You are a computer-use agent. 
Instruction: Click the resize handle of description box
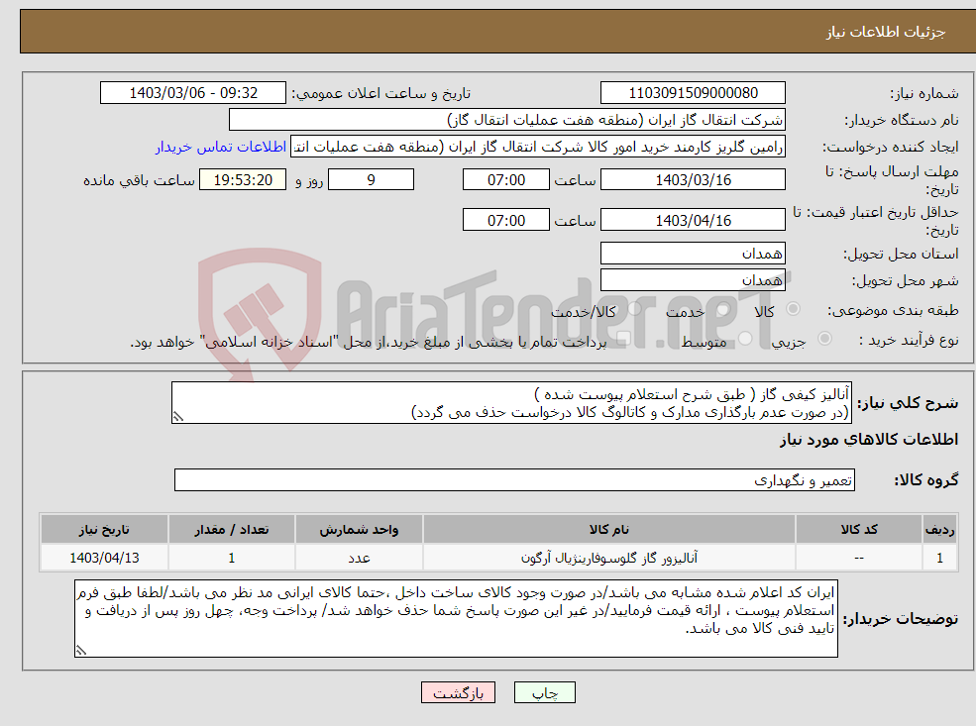tap(178, 417)
